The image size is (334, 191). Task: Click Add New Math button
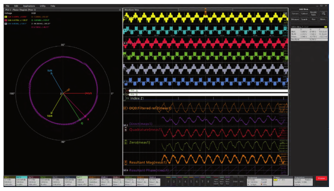tap(216, 181)
